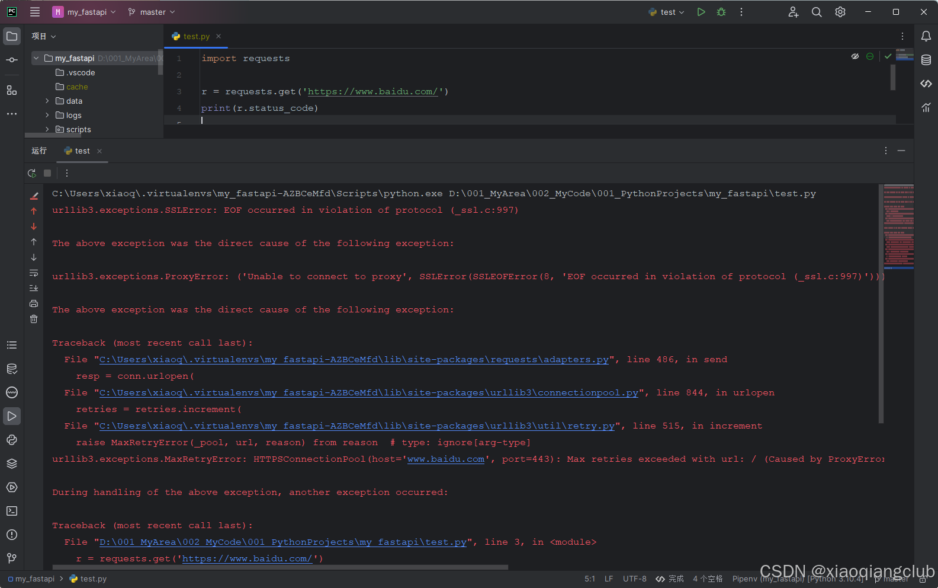Open editor tabs options menu
Viewport: 938px width, 588px height.
pyautogui.click(x=902, y=36)
